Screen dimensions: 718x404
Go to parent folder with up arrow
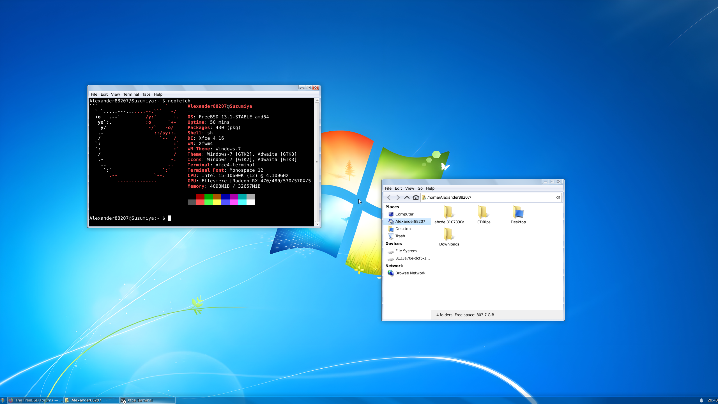[407, 198]
